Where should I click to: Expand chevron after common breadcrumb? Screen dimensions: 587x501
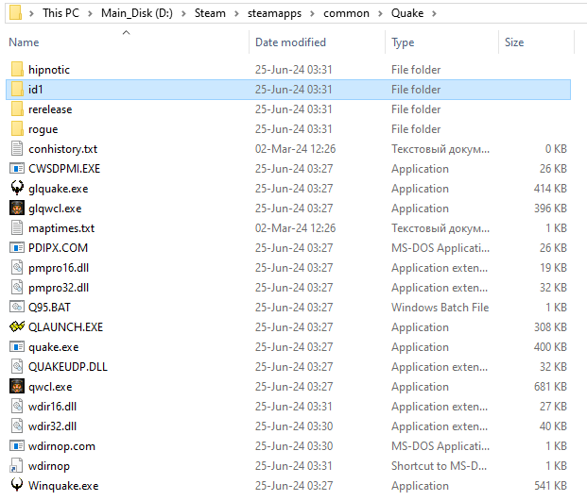pyautogui.click(x=380, y=13)
